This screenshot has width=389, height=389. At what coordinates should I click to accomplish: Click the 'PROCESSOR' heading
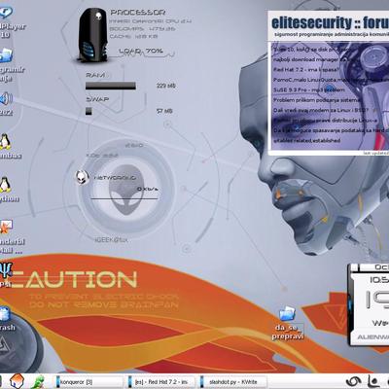[x=138, y=13]
